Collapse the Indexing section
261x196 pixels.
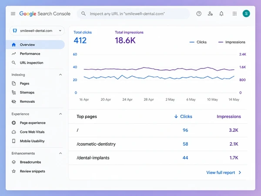click(x=60, y=75)
